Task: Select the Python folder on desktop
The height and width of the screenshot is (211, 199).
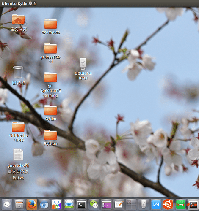Action: pos(51,138)
